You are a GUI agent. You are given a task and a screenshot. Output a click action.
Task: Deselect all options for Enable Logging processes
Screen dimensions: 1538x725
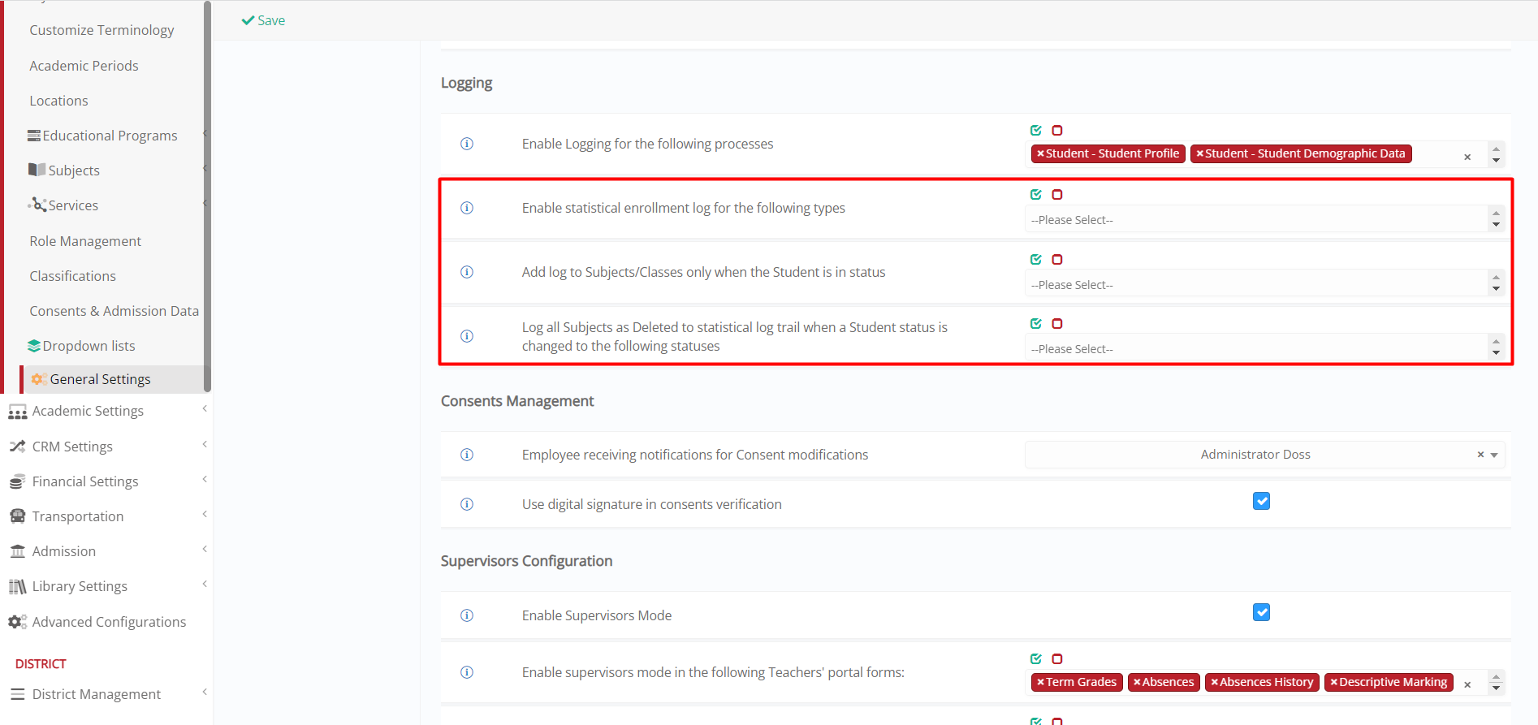point(1057,130)
